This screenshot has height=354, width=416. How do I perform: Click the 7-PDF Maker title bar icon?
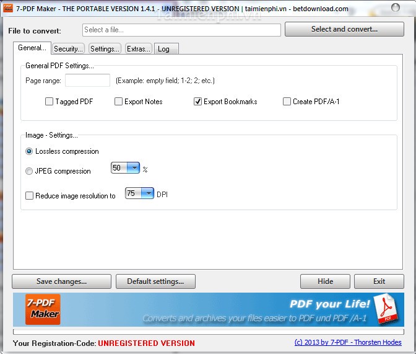pyautogui.click(x=8, y=8)
